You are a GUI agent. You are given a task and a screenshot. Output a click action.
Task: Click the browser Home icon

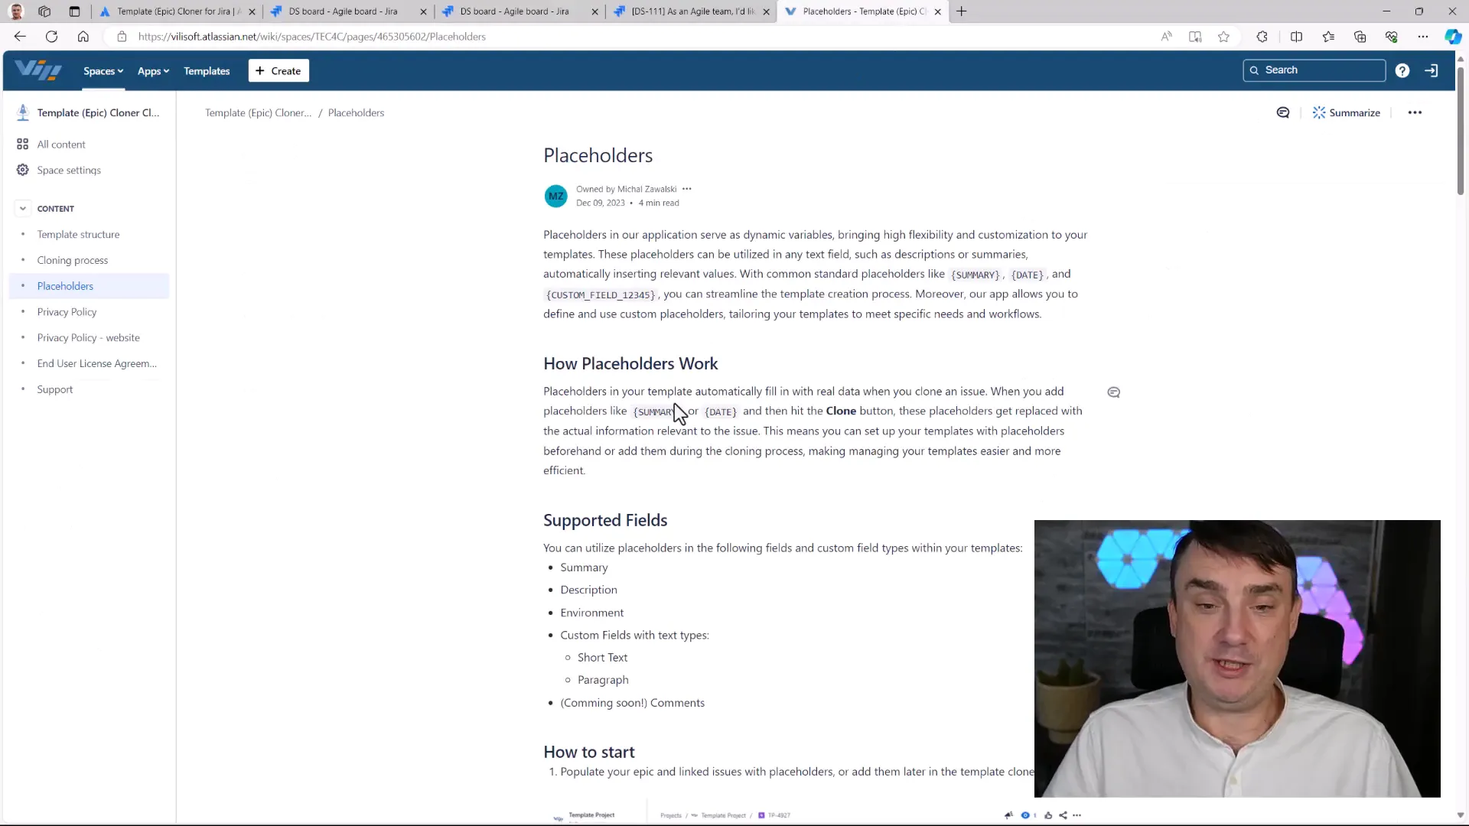[83, 36]
